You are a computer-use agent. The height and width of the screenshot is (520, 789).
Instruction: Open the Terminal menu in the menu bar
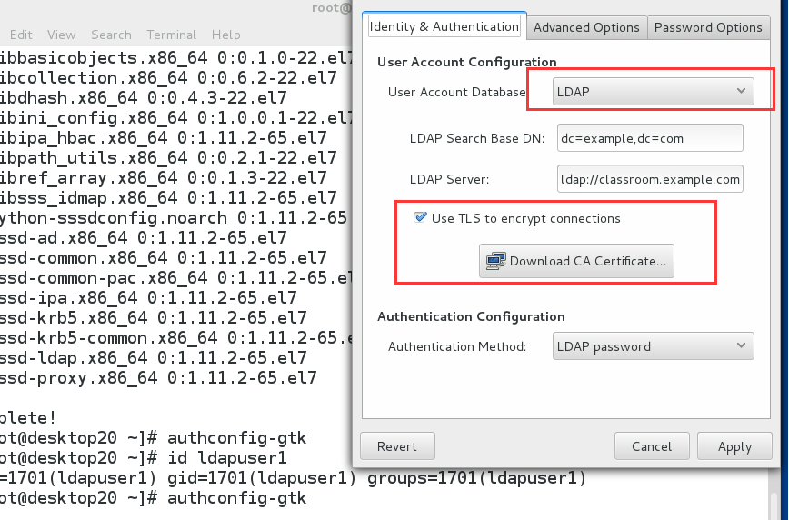coord(171,35)
